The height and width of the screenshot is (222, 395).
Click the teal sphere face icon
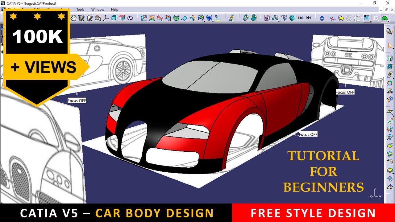tap(292, 18)
